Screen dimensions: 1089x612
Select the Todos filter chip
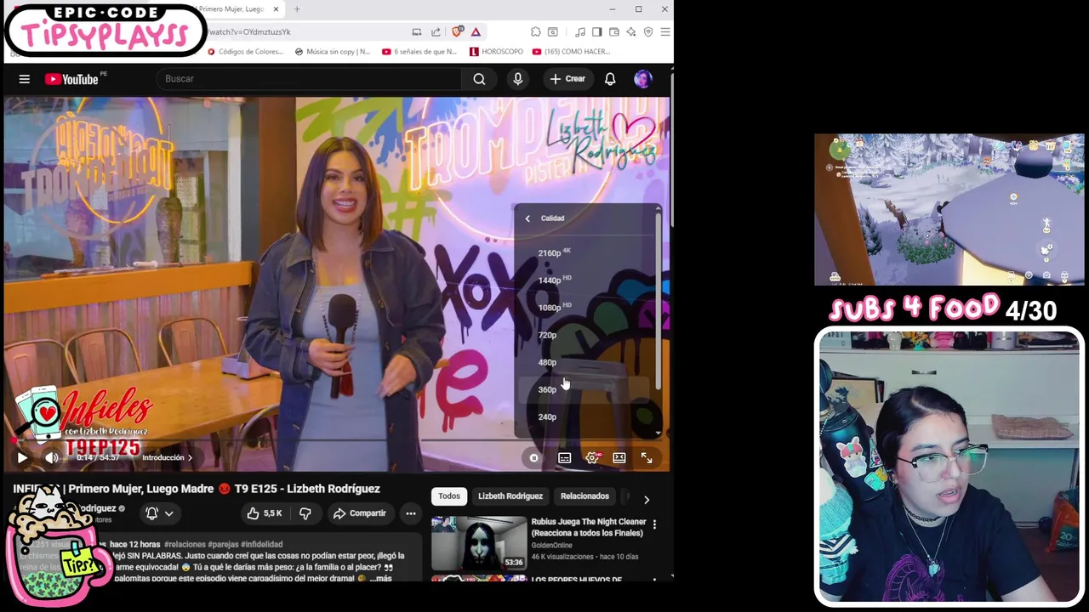click(x=449, y=496)
